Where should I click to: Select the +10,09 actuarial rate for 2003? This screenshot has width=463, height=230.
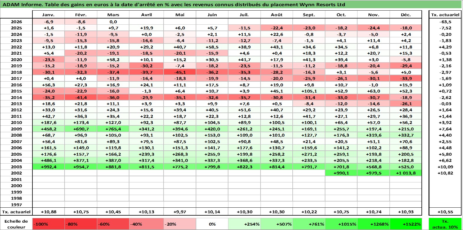tap(445, 167)
